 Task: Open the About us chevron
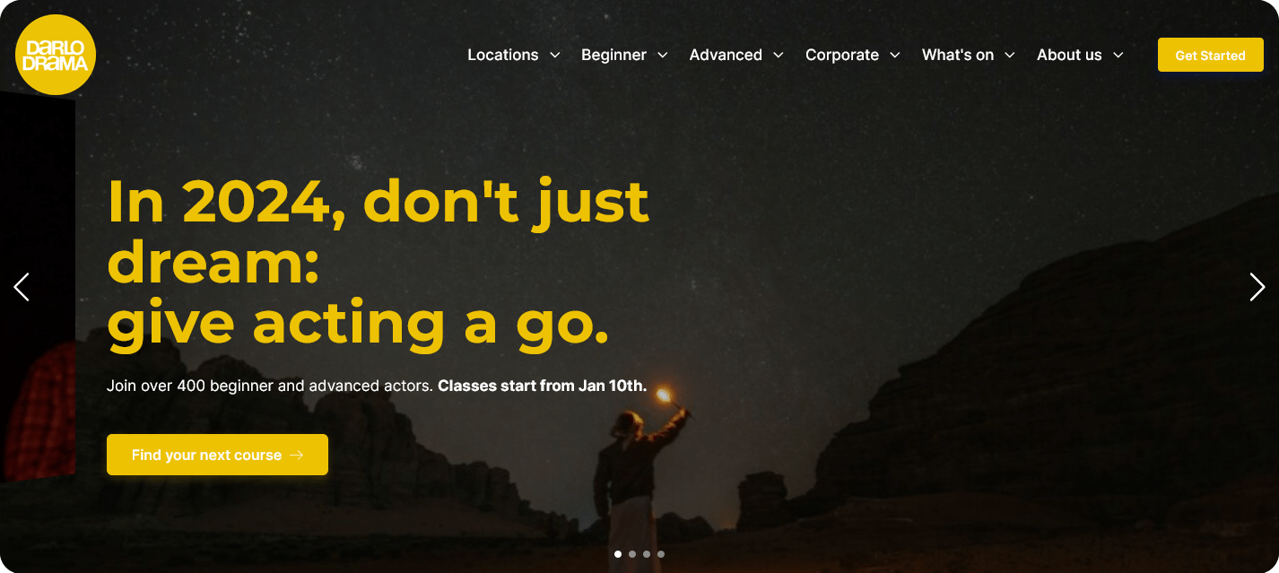pyautogui.click(x=1118, y=55)
